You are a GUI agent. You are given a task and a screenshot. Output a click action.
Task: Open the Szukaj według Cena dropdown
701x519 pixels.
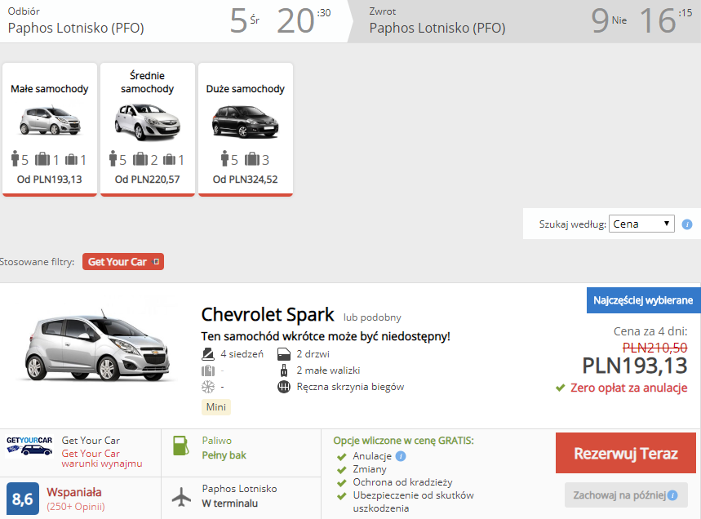pyautogui.click(x=641, y=224)
